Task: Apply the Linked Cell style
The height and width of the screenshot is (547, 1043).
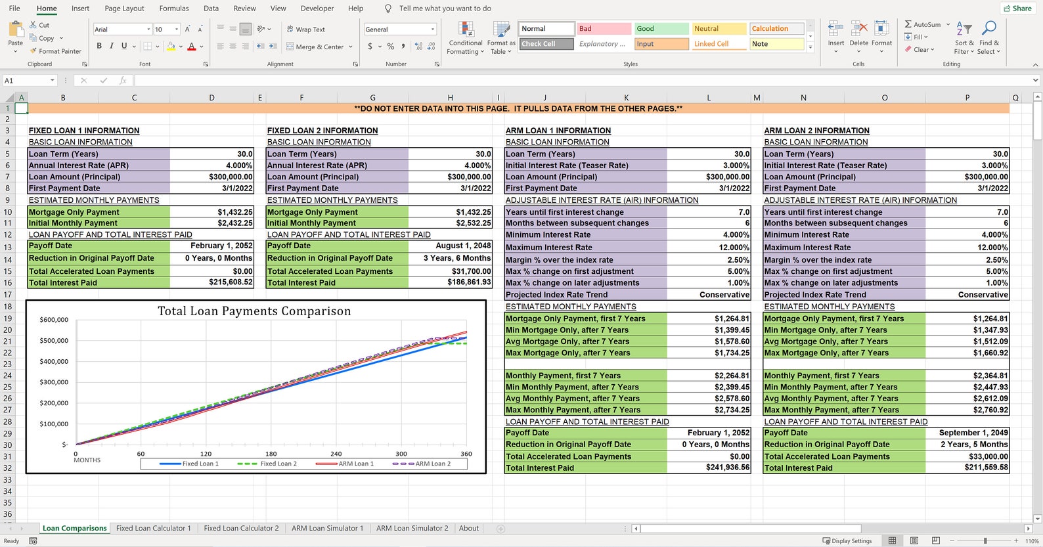Action: coord(719,44)
